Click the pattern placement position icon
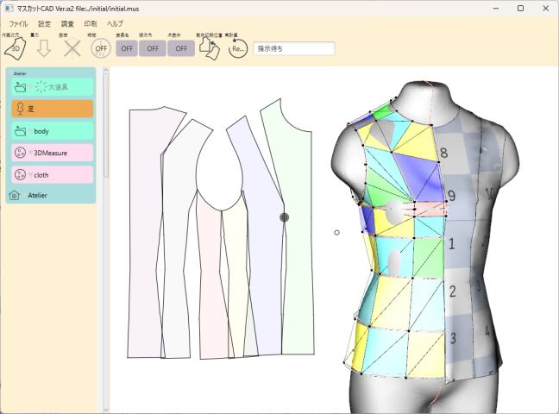The image size is (559, 414). (210, 48)
